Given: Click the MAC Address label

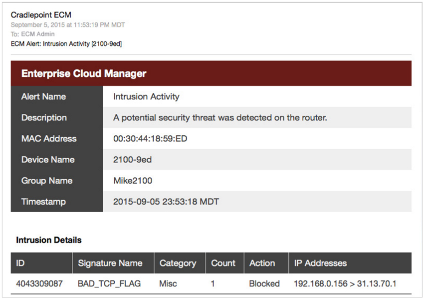Looking at the screenshot, I should [49, 139].
